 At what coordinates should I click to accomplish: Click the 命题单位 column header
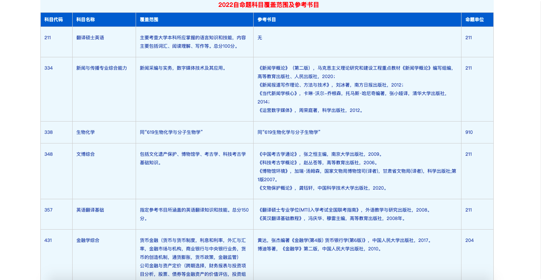(475, 20)
